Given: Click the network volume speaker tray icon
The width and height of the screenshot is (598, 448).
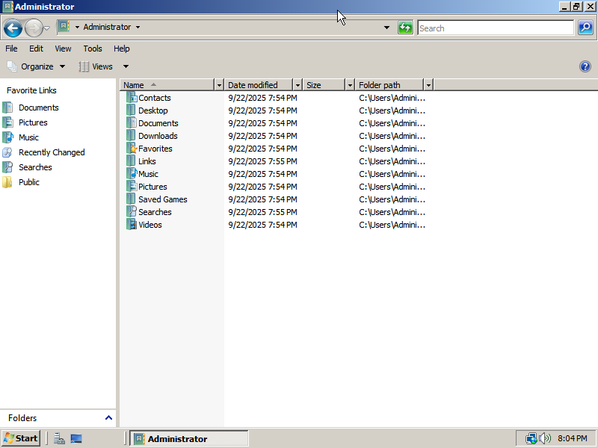Looking at the screenshot, I should [545, 438].
